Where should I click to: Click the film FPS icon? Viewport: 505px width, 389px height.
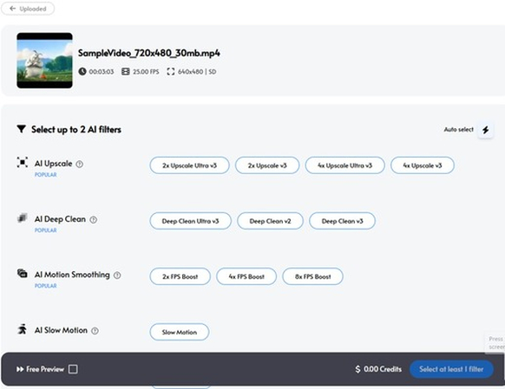pyautogui.click(x=125, y=71)
